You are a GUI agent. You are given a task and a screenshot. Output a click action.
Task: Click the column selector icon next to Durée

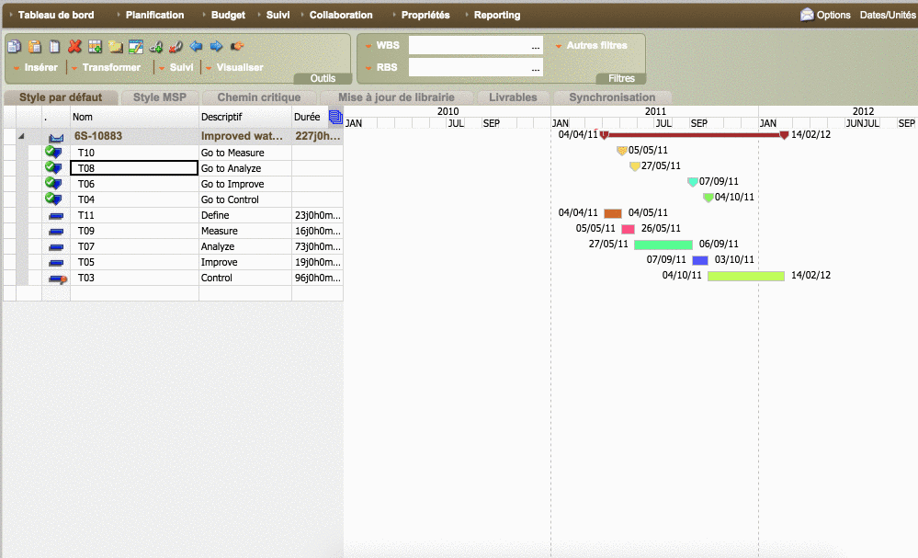335,117
